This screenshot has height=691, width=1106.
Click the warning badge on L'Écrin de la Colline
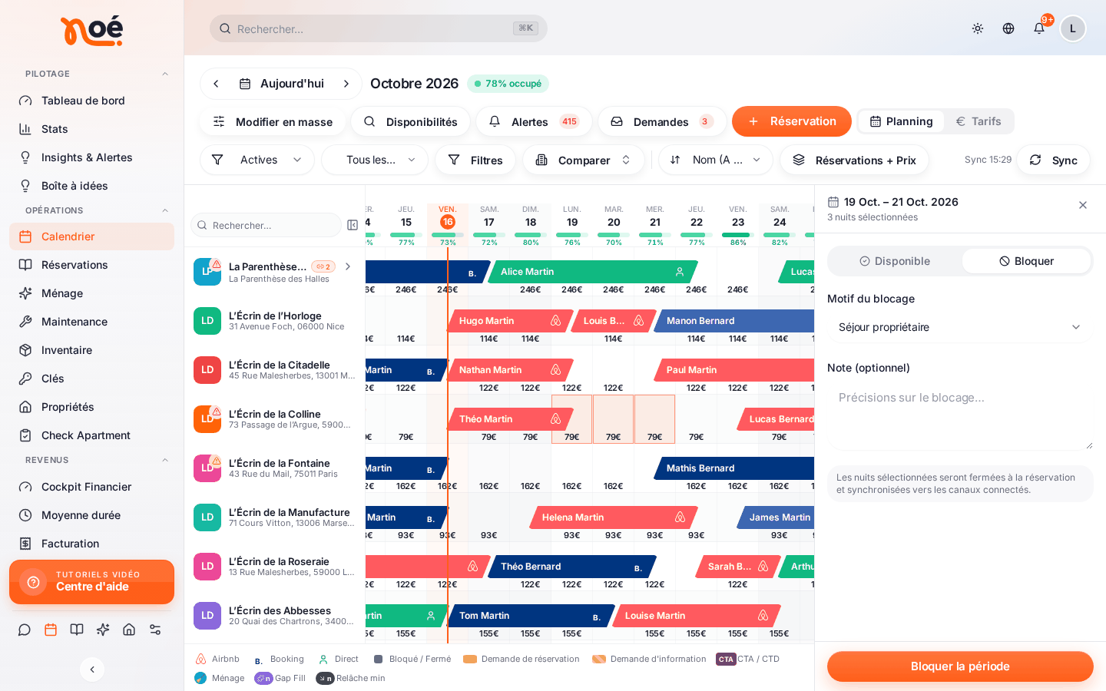tap(217, 412)
